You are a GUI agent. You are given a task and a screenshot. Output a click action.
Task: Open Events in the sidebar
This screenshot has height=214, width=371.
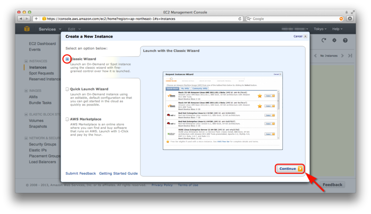coord(35,50)
